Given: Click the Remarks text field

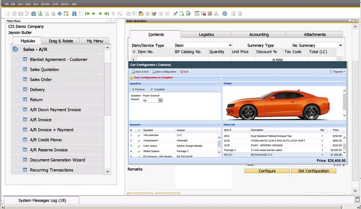Looking at the screenshot, I should (x=204, y=177).
